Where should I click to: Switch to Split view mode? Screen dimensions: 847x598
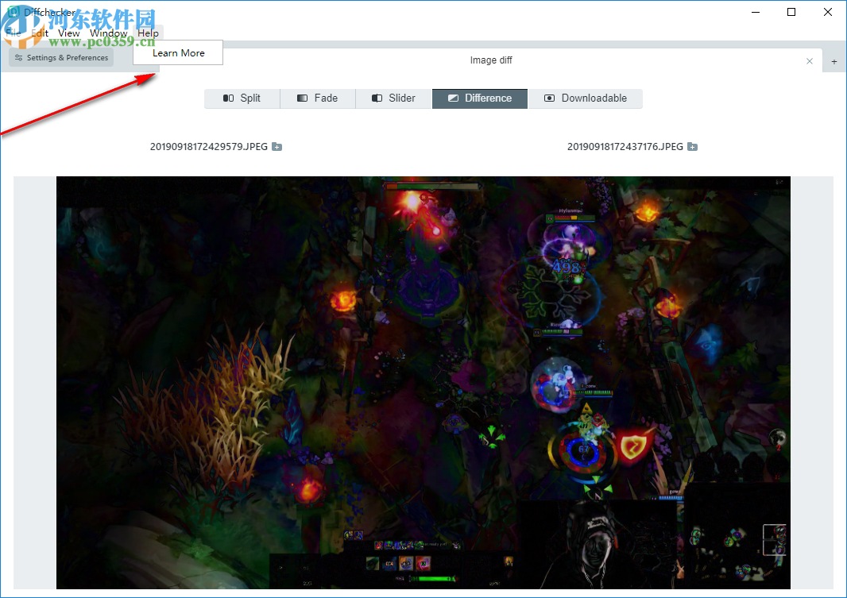tap(242, 98)
